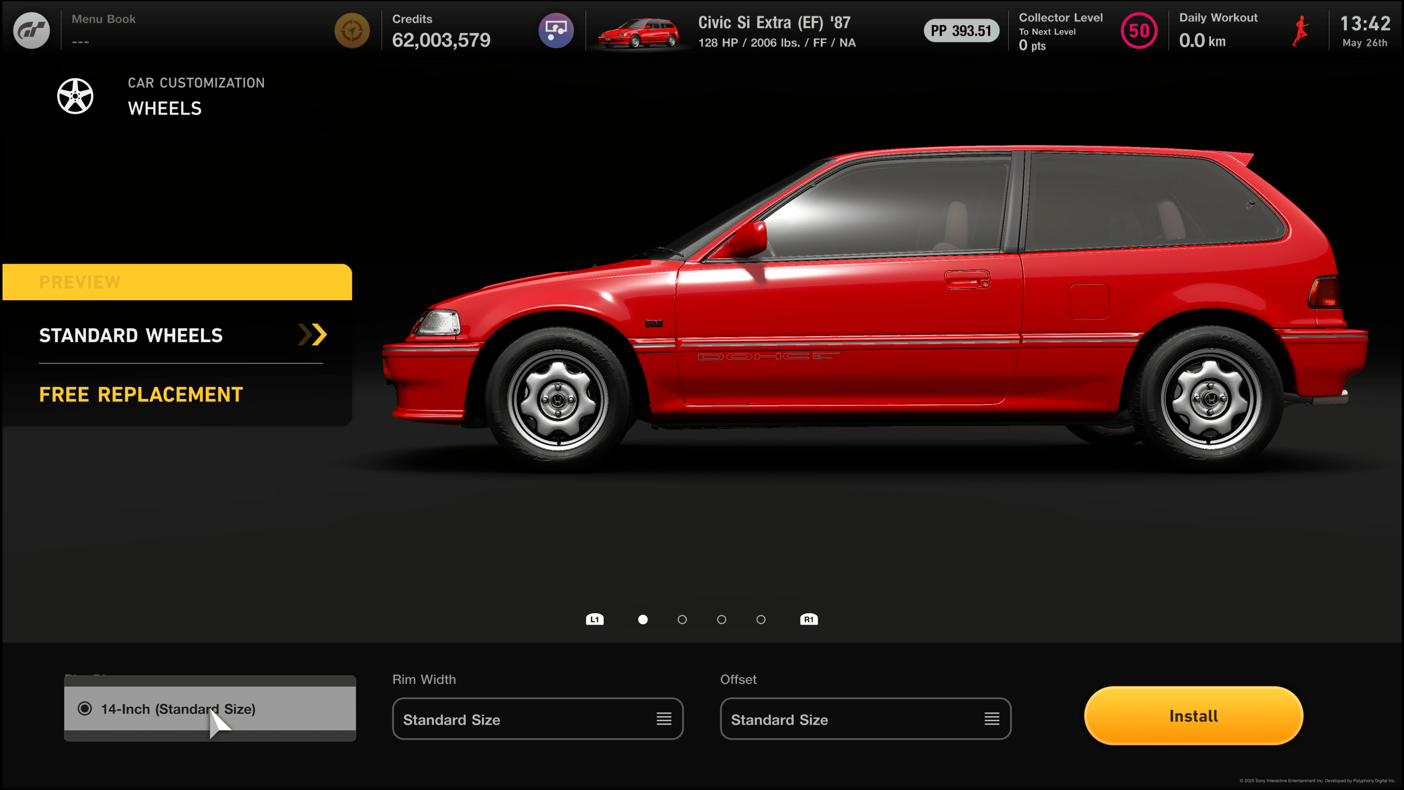Open the purple roulette ticket icon
This screenshot has height=790, width=1404.
pyautogui.click(x=556, y=30)
